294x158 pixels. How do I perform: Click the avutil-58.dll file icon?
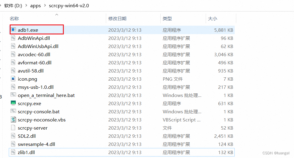(13, 71)
